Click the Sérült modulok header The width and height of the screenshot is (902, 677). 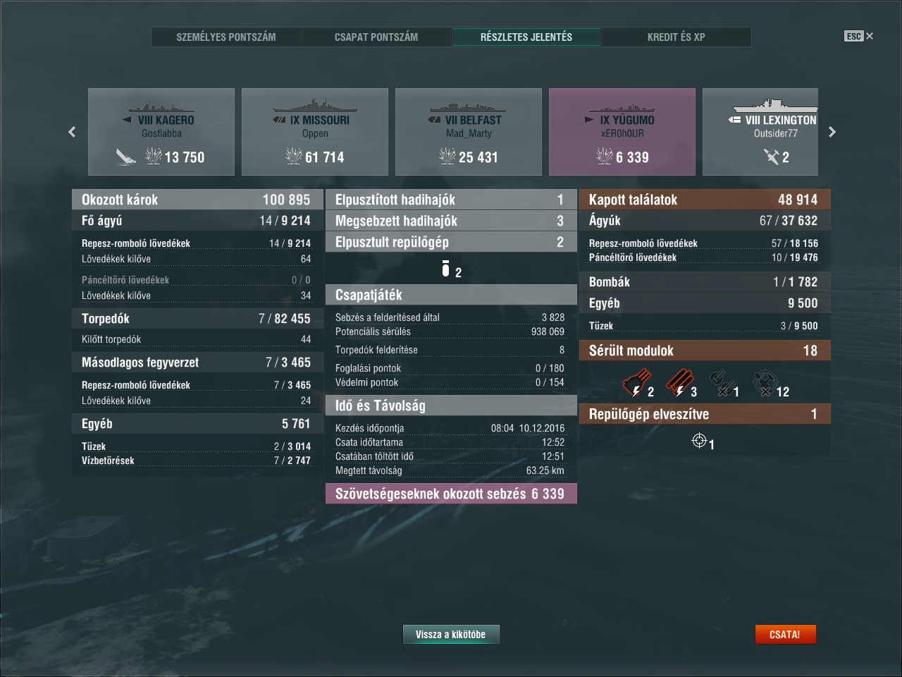[x=705, y=350]
